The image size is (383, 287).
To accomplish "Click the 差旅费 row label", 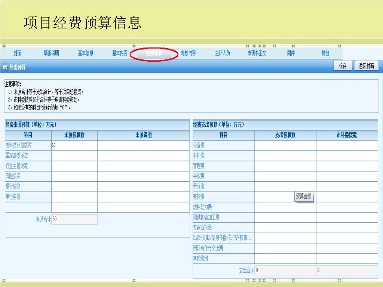I will [199, 197].
